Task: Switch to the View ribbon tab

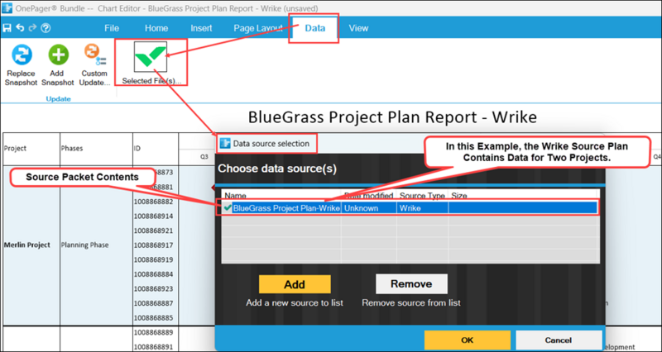Action: point(358,28)
